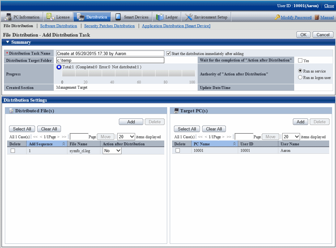Click the Distribution Target Folder field
Image resolution: width=336 pixels, height=248 pixels.
click(x=110, y=60)
